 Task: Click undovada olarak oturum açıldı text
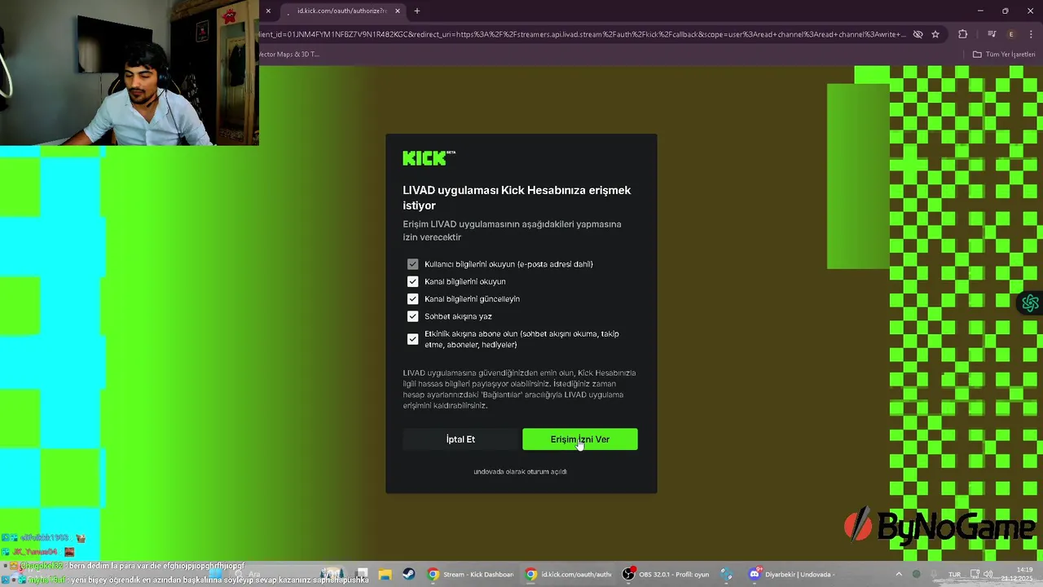click(x=520, y=471)
